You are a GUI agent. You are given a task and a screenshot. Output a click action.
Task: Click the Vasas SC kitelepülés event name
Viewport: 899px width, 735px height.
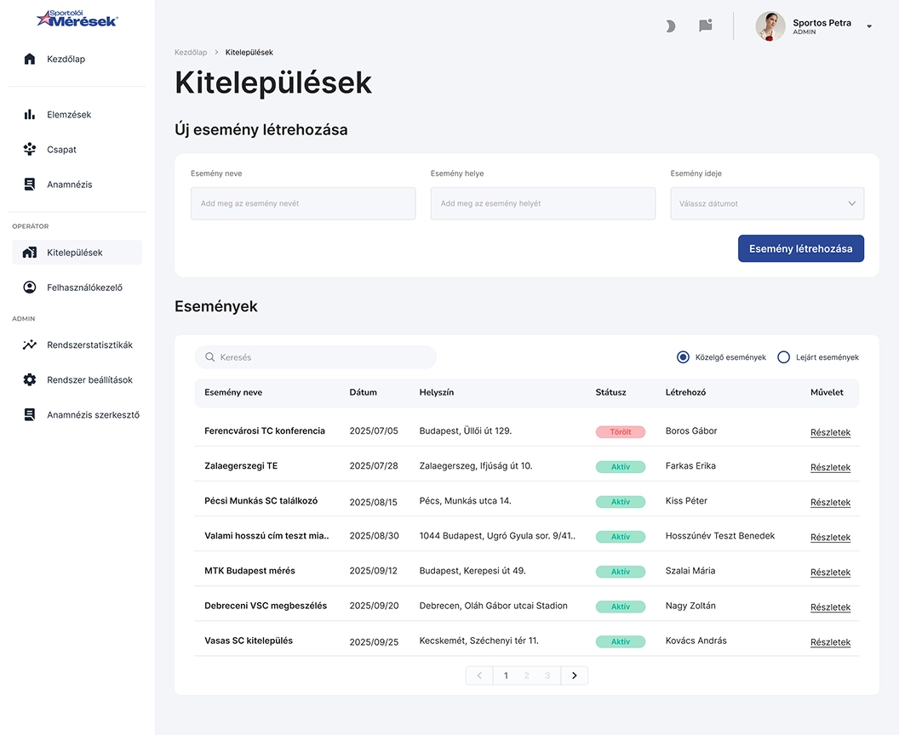(x=249, y=641)
